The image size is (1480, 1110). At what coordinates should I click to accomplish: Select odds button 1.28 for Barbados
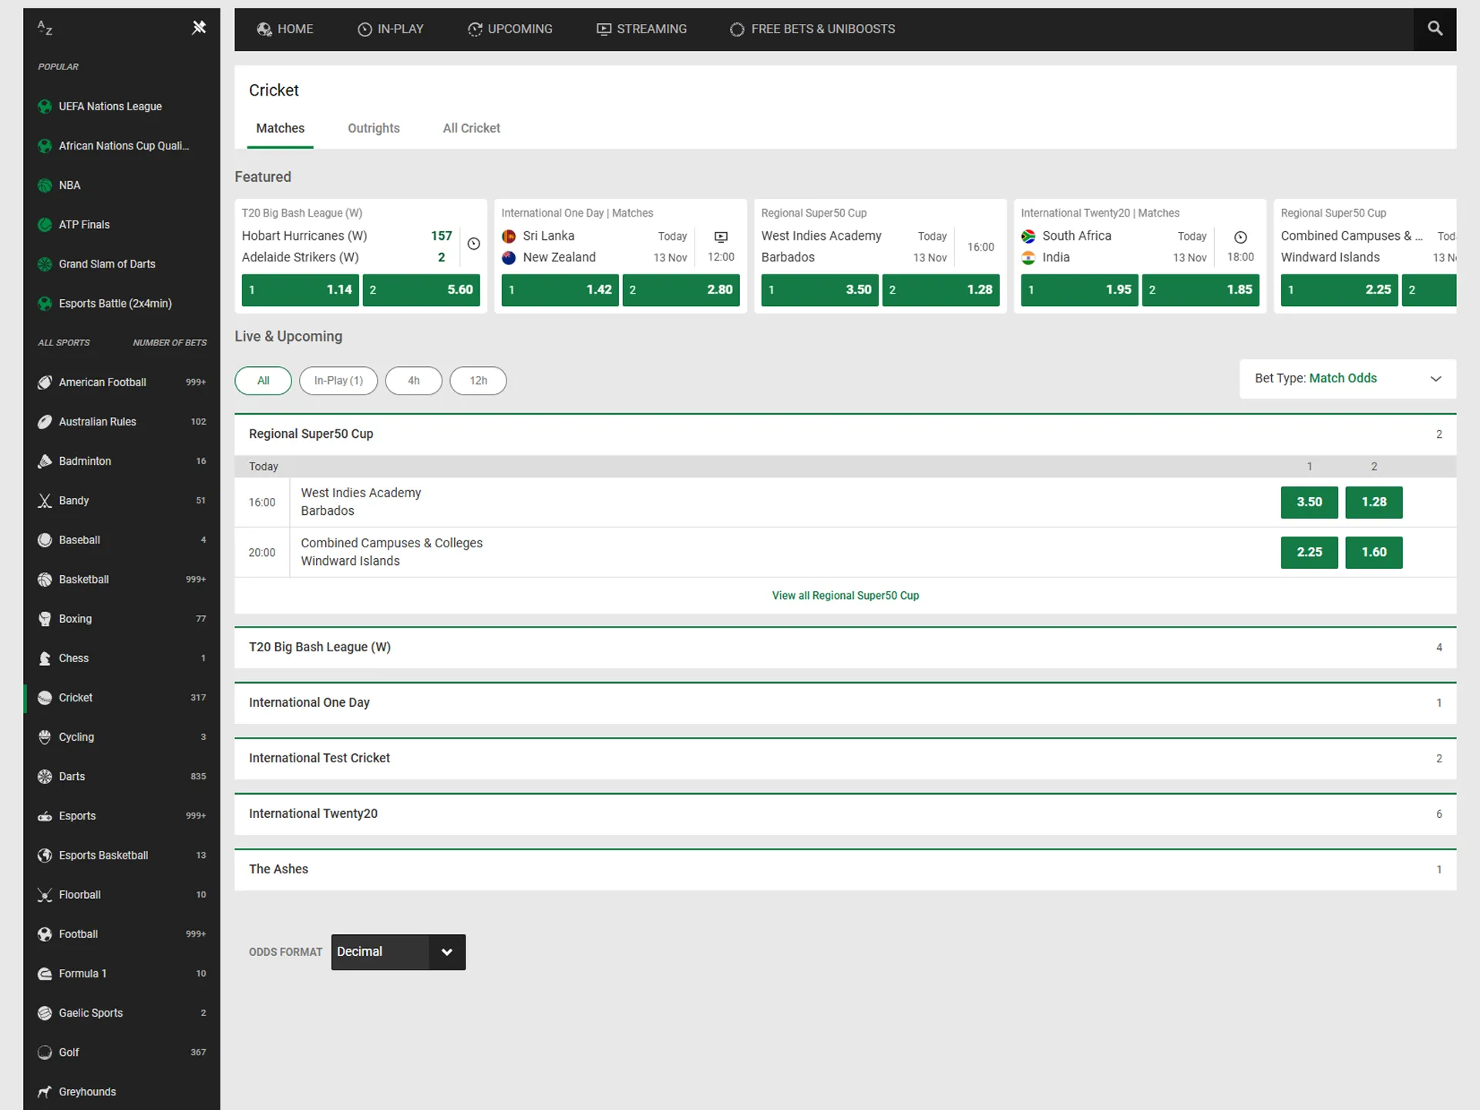pos(1373,501)
